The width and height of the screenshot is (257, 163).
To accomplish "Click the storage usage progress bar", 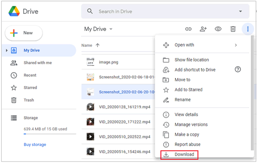I will [x=50, y=134].
